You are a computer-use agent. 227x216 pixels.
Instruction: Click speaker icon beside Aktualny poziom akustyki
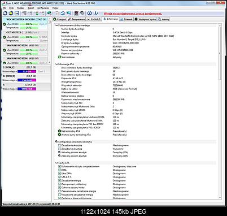59,152
